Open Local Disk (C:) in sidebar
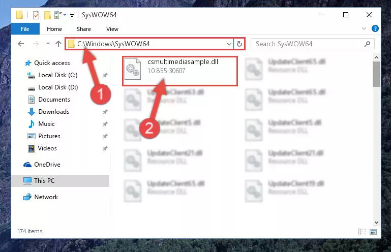The image size is (391, 252). pos(58,75)
